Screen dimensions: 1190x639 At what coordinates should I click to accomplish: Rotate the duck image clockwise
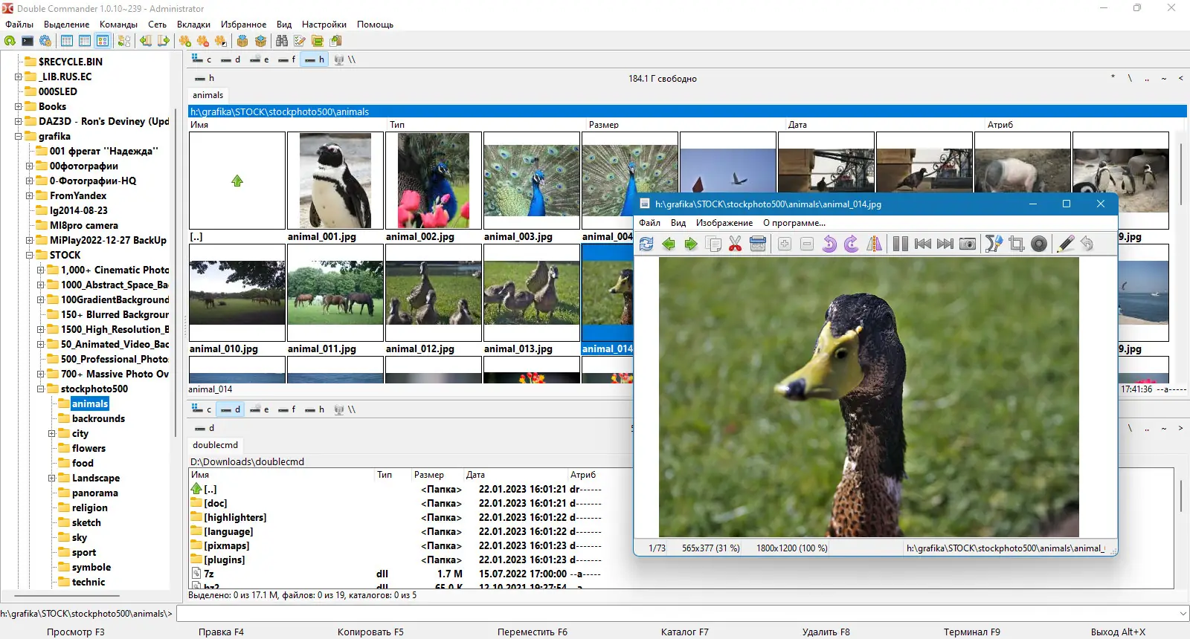point(852,244)
